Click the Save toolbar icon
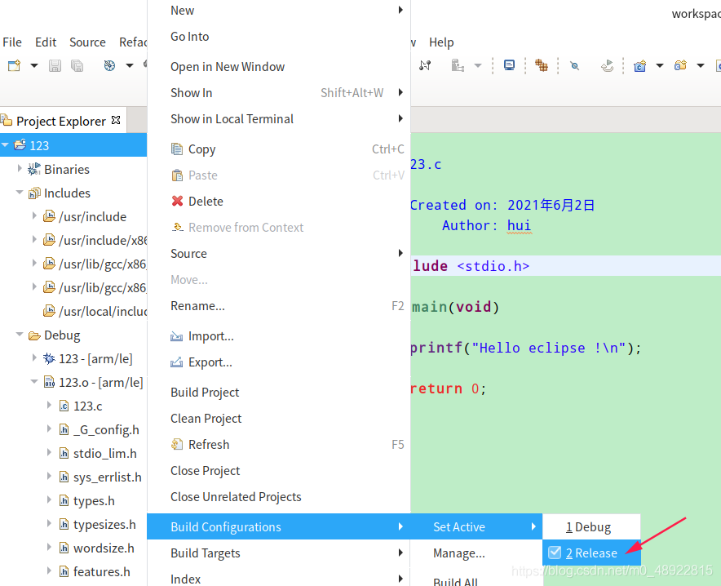This screenshot has width=721, height=586. pos(55,66)
